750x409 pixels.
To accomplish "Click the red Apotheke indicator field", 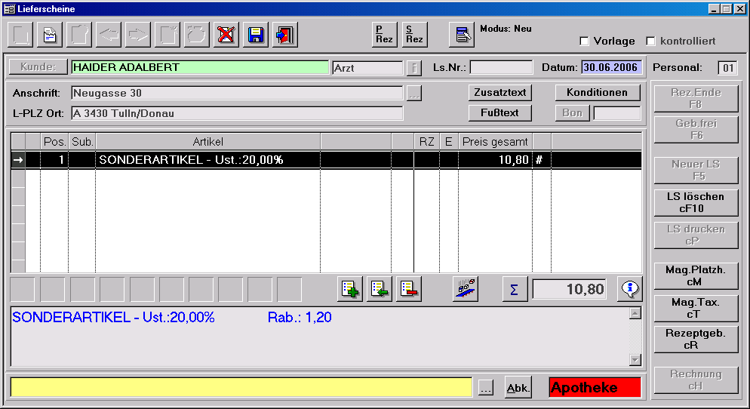I will (595, 387).
